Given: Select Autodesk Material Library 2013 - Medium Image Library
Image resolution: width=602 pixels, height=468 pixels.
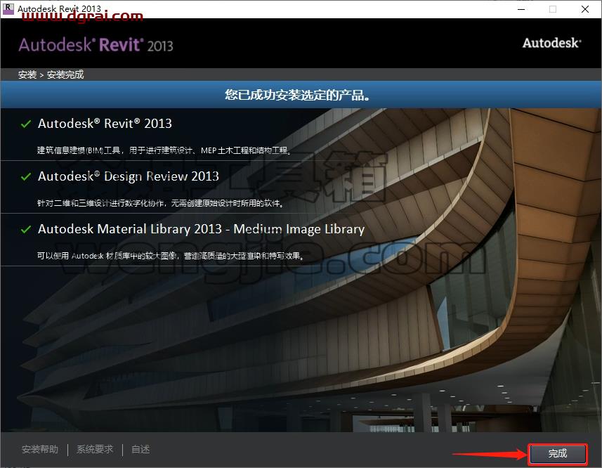Looking at the screenshot, I should (201, 229).
